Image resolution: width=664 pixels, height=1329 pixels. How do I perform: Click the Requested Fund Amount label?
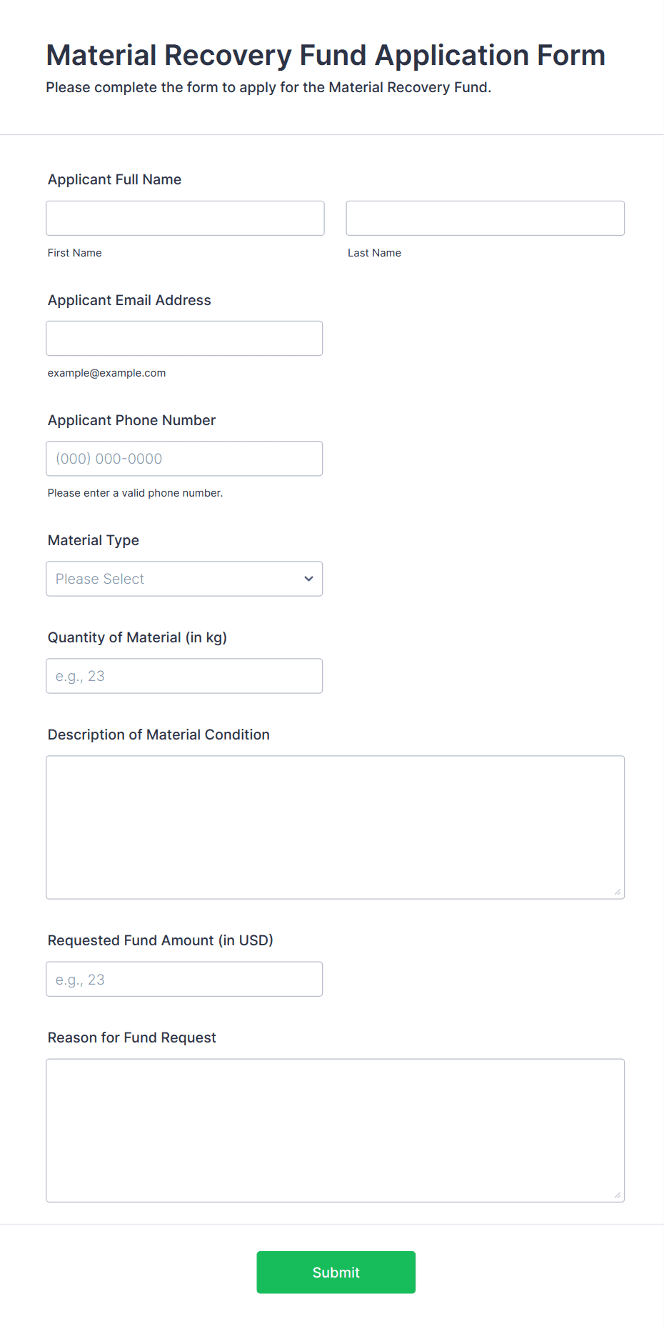(160, 940)
